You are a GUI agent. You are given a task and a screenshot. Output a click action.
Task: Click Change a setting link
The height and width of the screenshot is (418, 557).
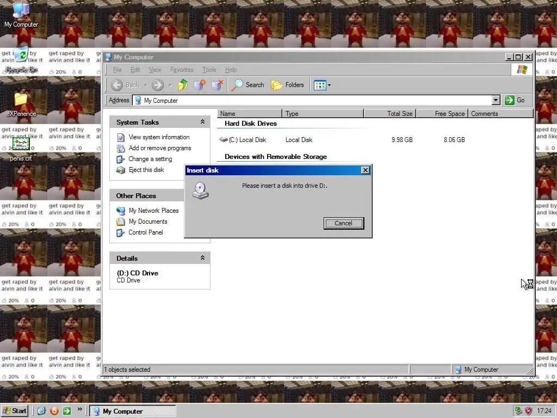[150, 159]
